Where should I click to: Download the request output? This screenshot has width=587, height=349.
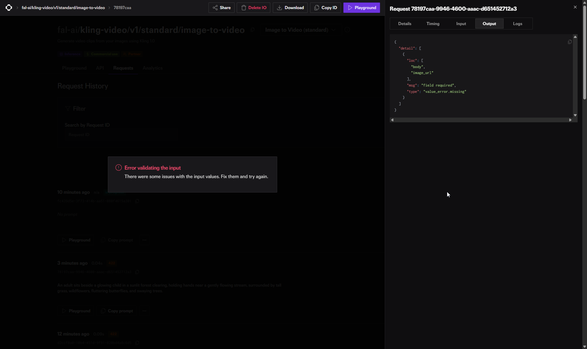(x=290, y=8)
